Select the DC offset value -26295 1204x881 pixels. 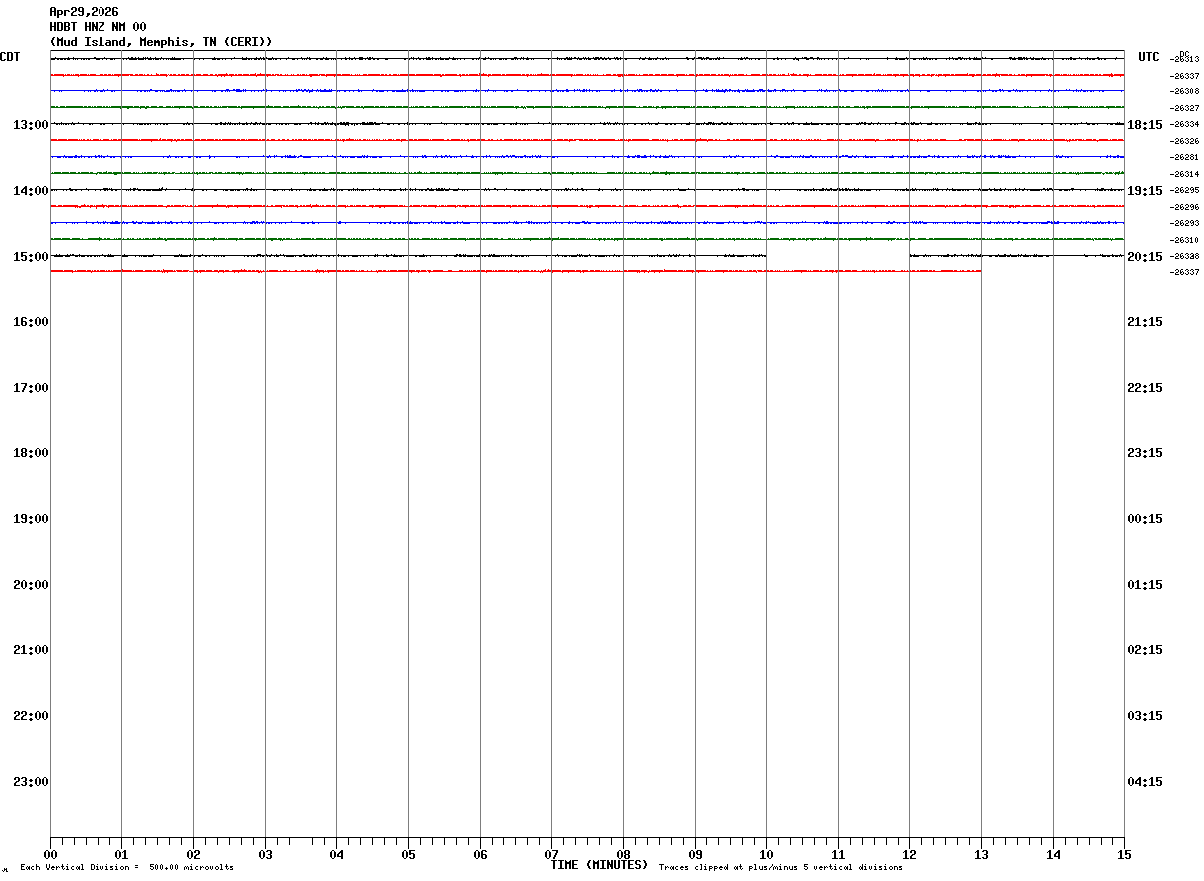(x=1184, y=190)
